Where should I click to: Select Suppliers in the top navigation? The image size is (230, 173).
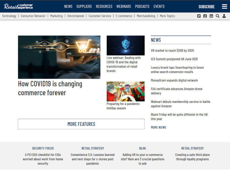click(x=84, y=6)
